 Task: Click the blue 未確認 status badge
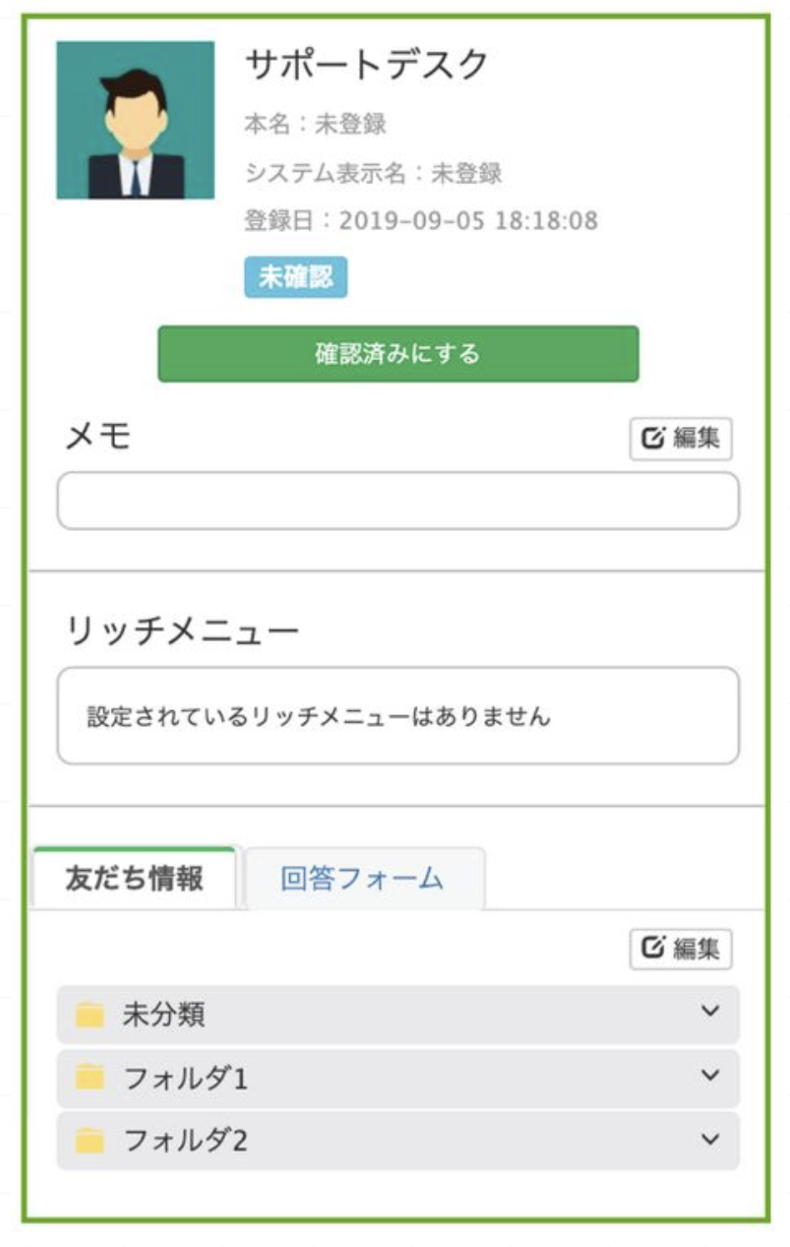coord(295,277)
